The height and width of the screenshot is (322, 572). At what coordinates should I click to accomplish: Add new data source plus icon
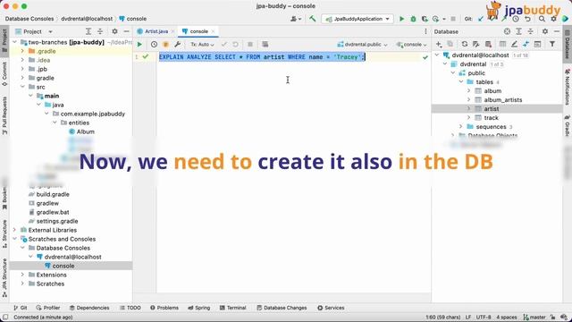coord(439,44)
